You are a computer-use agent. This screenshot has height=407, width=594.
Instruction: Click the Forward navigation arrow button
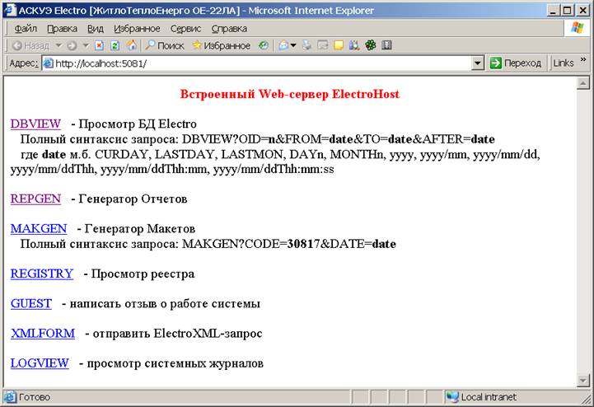pos(72,46)
